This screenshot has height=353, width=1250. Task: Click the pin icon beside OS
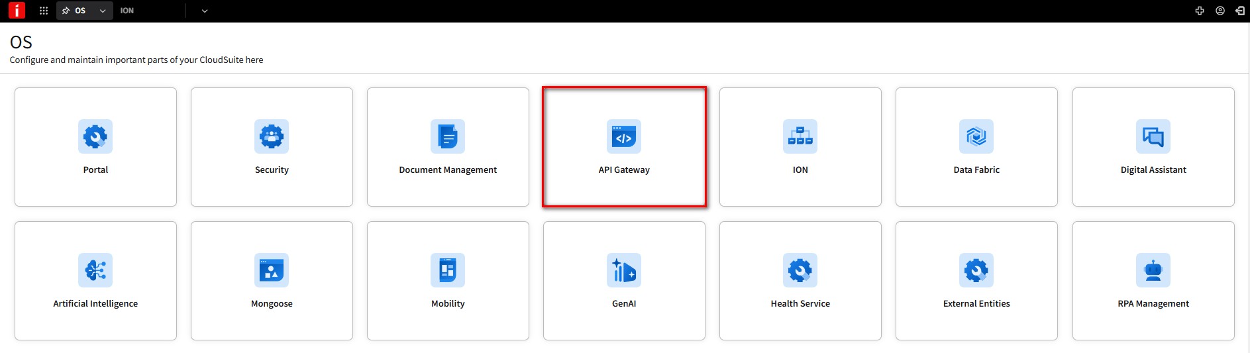click(x=66, y=11)
